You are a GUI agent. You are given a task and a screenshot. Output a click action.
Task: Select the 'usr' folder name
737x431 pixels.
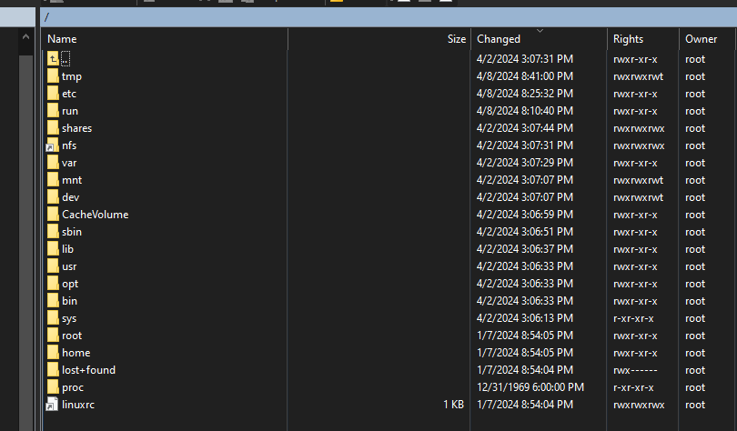tap(69, 266)
